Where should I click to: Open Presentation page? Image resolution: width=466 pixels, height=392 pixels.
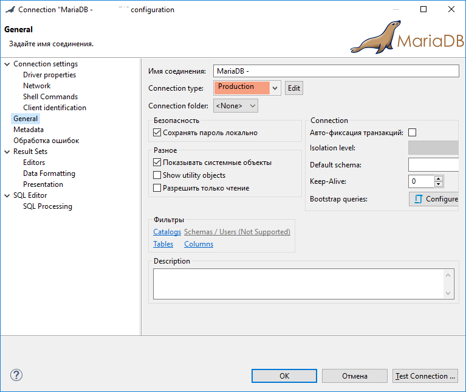point(43,184)
